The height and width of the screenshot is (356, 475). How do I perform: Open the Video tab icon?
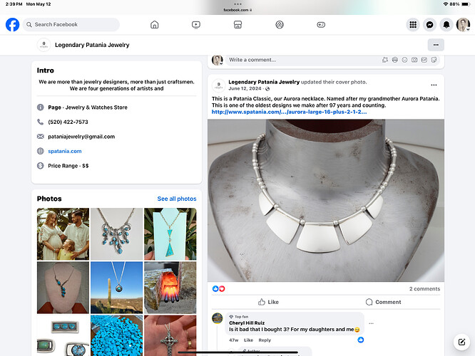[x=196, y=24]
